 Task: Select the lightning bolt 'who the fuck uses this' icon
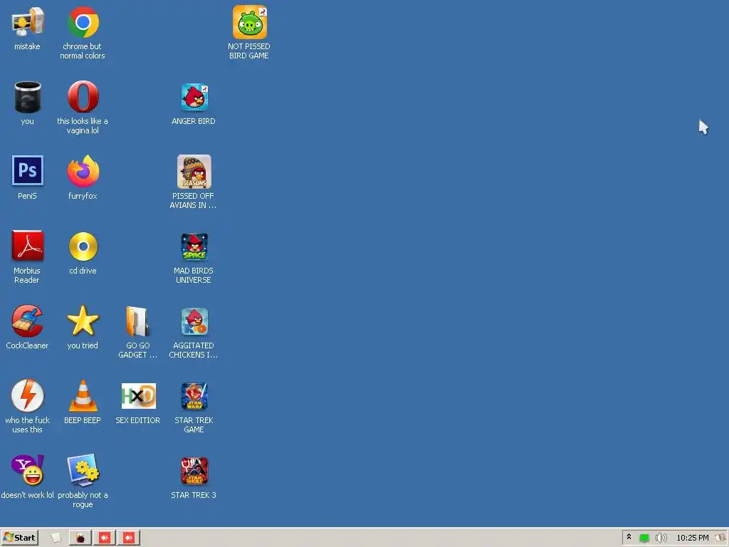(x=28, y=396)
